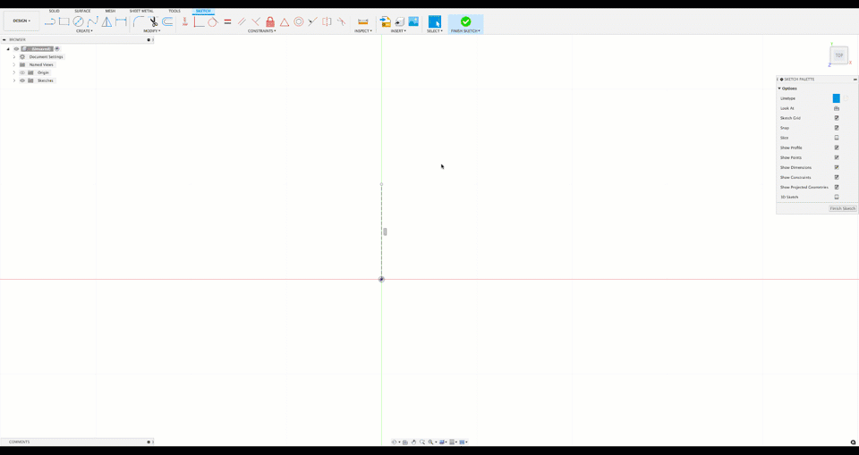This screenshot has width=859, height=455.
Task: Collapse the Options section in Sketch Palette
Action: point(779,88)
